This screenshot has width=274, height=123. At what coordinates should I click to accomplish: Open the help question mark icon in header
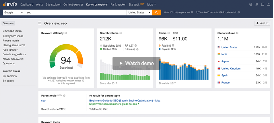tap(251, 5)
